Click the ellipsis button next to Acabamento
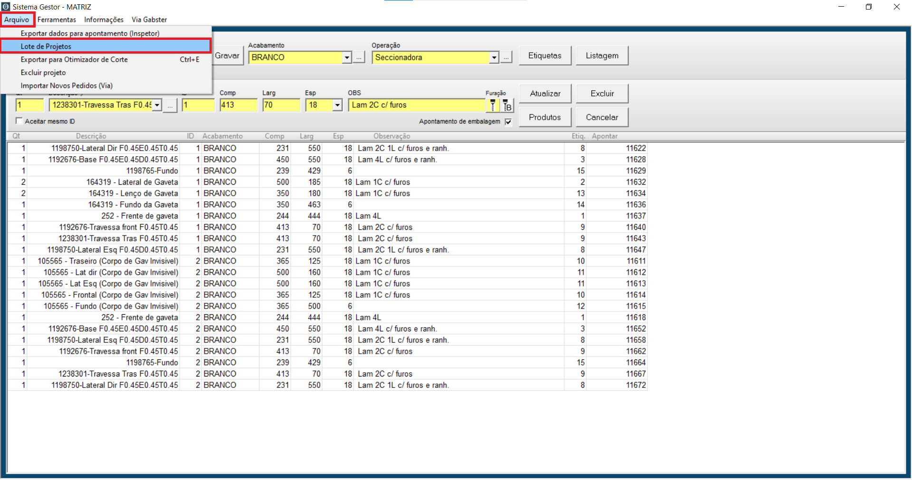This screenshot has width=912, height=480. [359, 57]
